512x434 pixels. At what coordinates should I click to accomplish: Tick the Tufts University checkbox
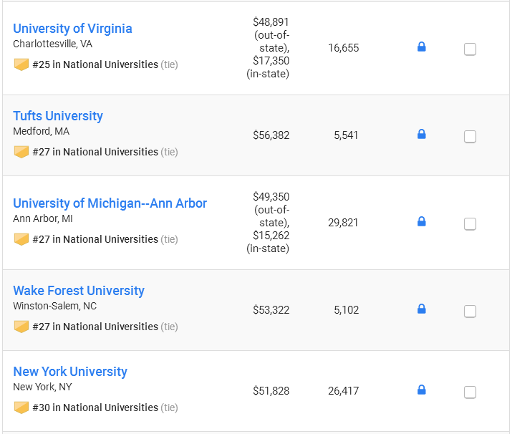click(x=470, y=137)
